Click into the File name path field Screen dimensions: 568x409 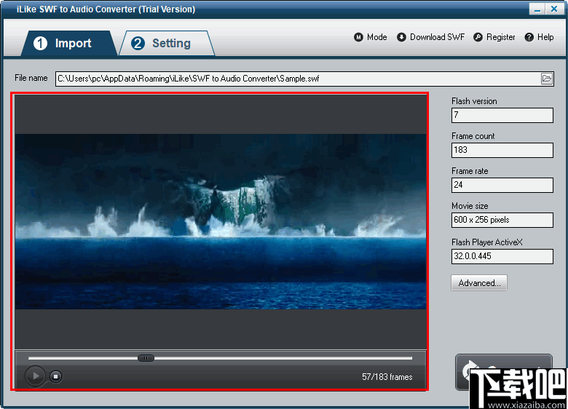pos(297,79)
